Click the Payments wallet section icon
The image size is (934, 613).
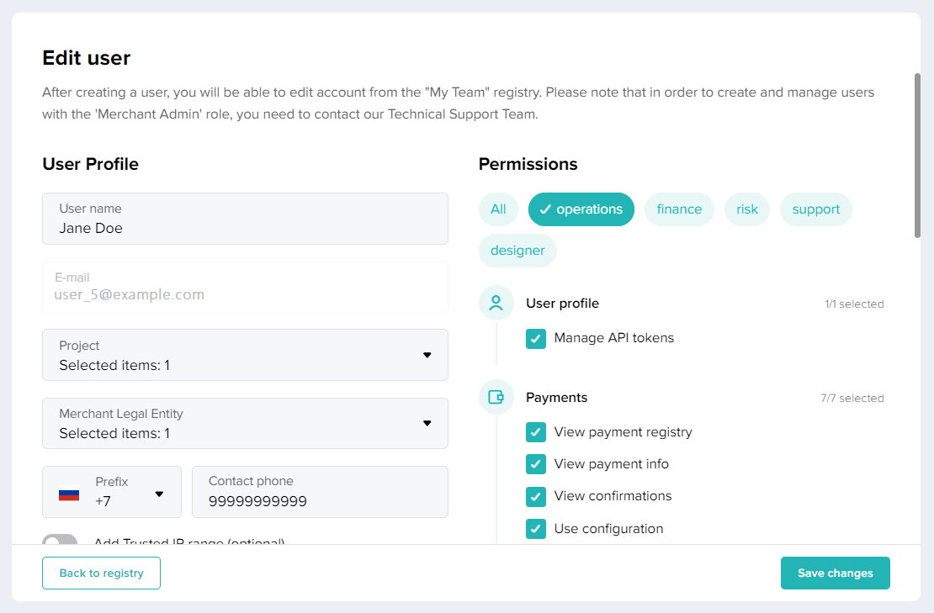[496, 398]
